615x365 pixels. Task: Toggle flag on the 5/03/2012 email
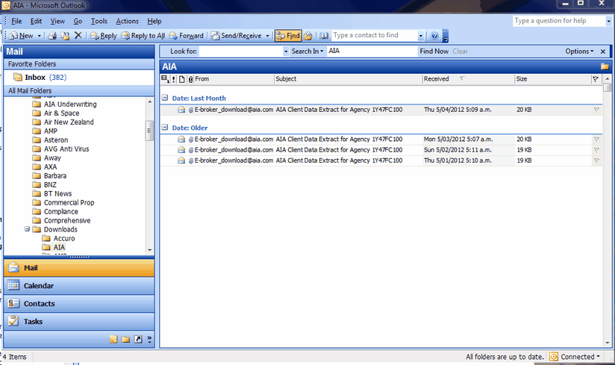tap(596, 139)
